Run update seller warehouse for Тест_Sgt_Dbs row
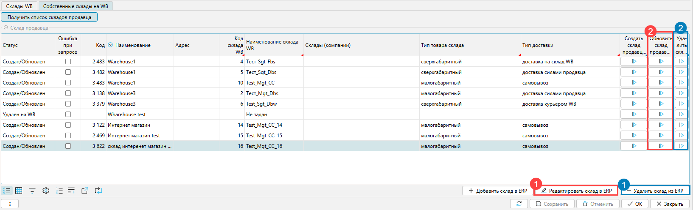The height and width of the screenshot is (210, 693). click(661, 72)
